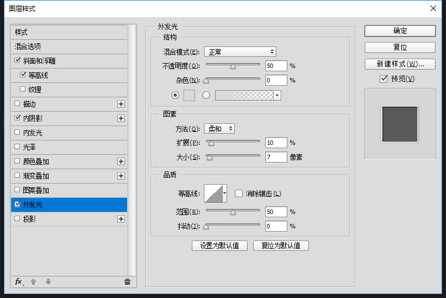Image resolution: width=446 pixels, height=298 pixels.
Task: Enable the 光泽 checkbox
Action: pyautogui.click(x=17, y=147)
